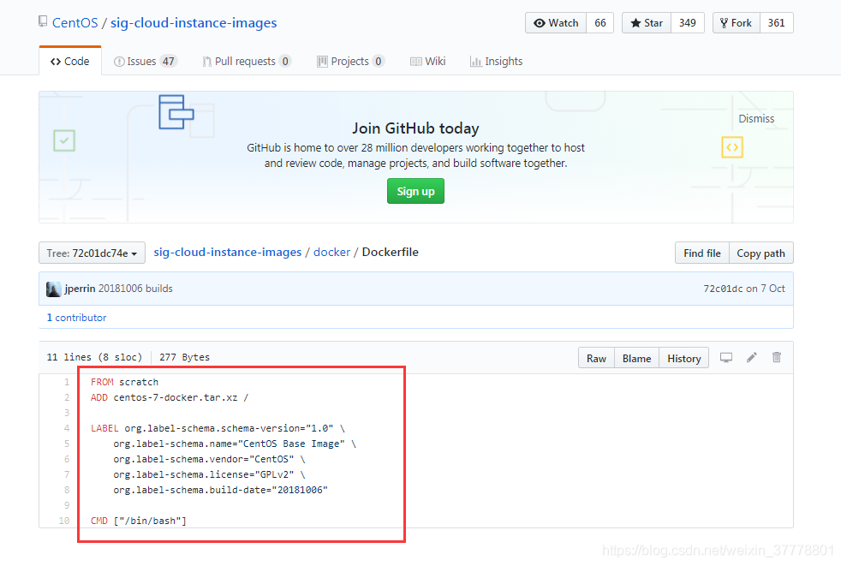
Task: Open the CentOS organization link
Action: coord(75,22)
